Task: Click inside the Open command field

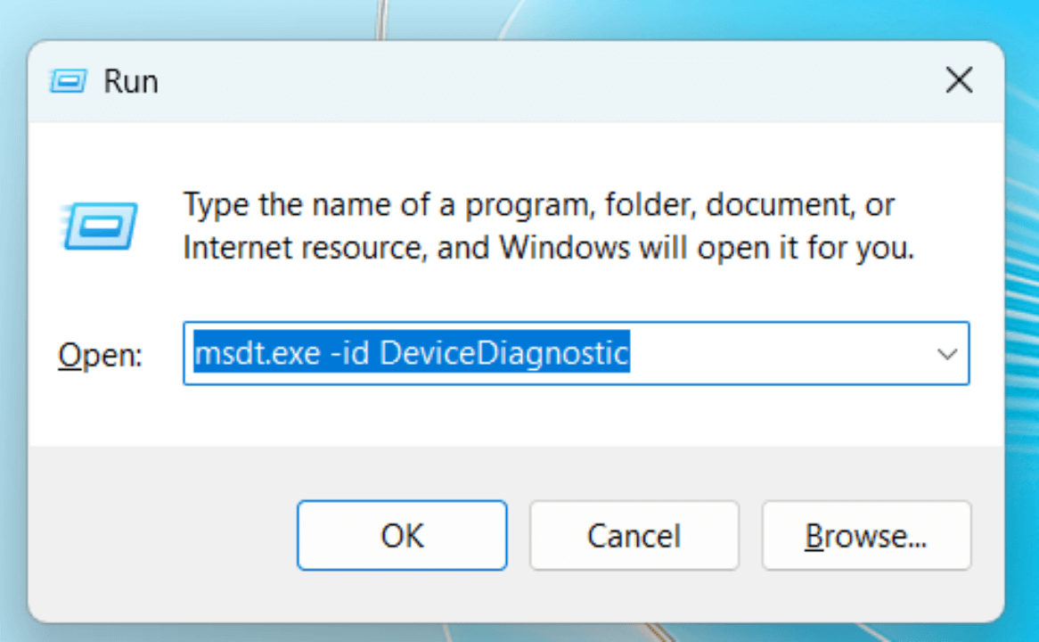Action: coord(535,353)
